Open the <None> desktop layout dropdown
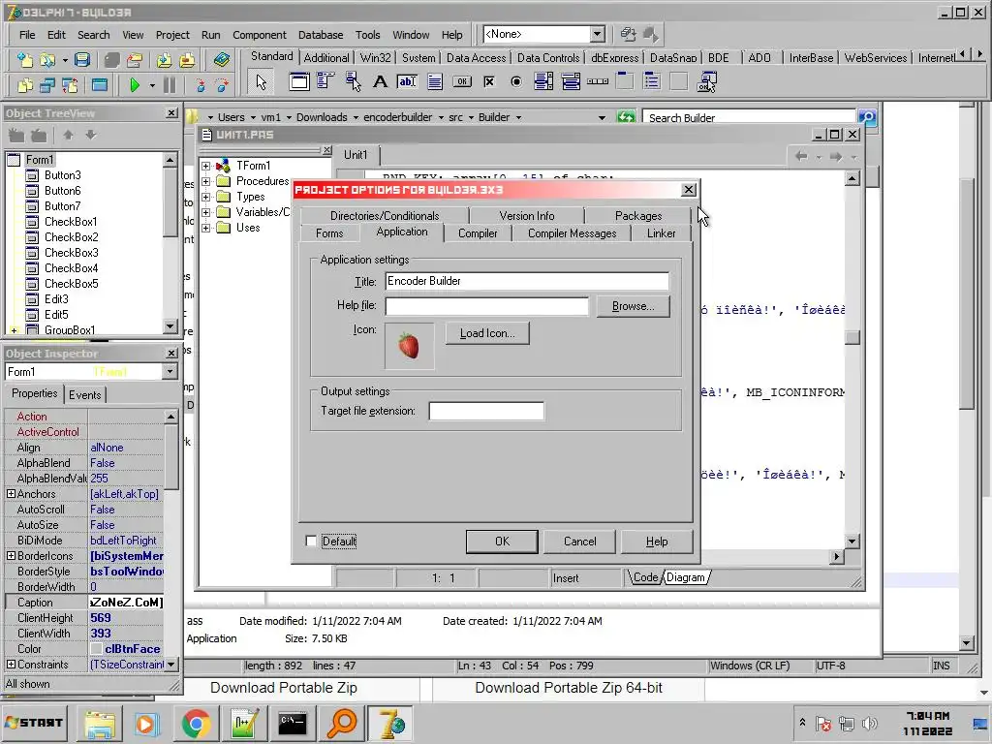The image size is (992, 744). coord(597,34)
